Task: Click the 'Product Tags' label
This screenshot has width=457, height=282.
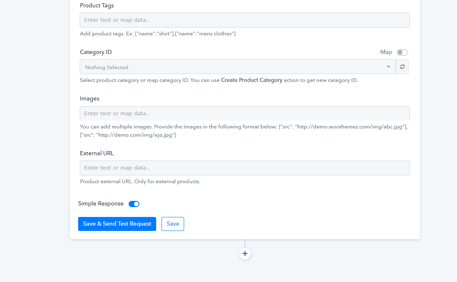Action: (x=97, y=5)
